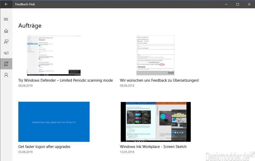
Task: Maximize the Feedback-Hub window
Action: (238, 4)
